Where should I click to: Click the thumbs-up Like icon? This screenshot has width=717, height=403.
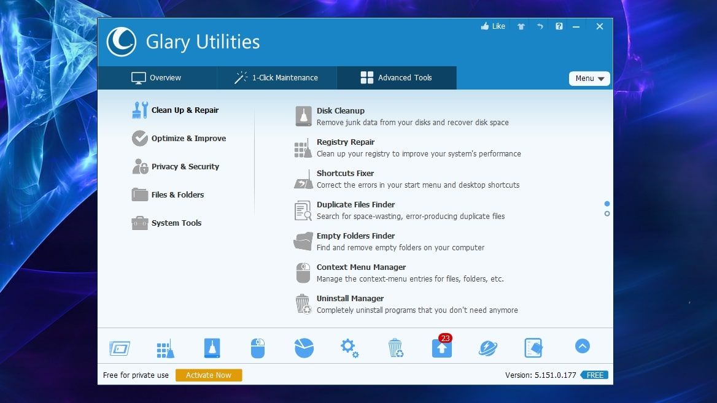tap(486, 26)
